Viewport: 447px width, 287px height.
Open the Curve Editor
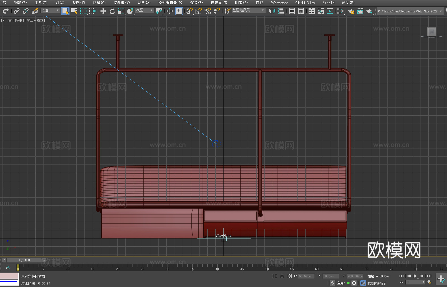tap(321, 11)
